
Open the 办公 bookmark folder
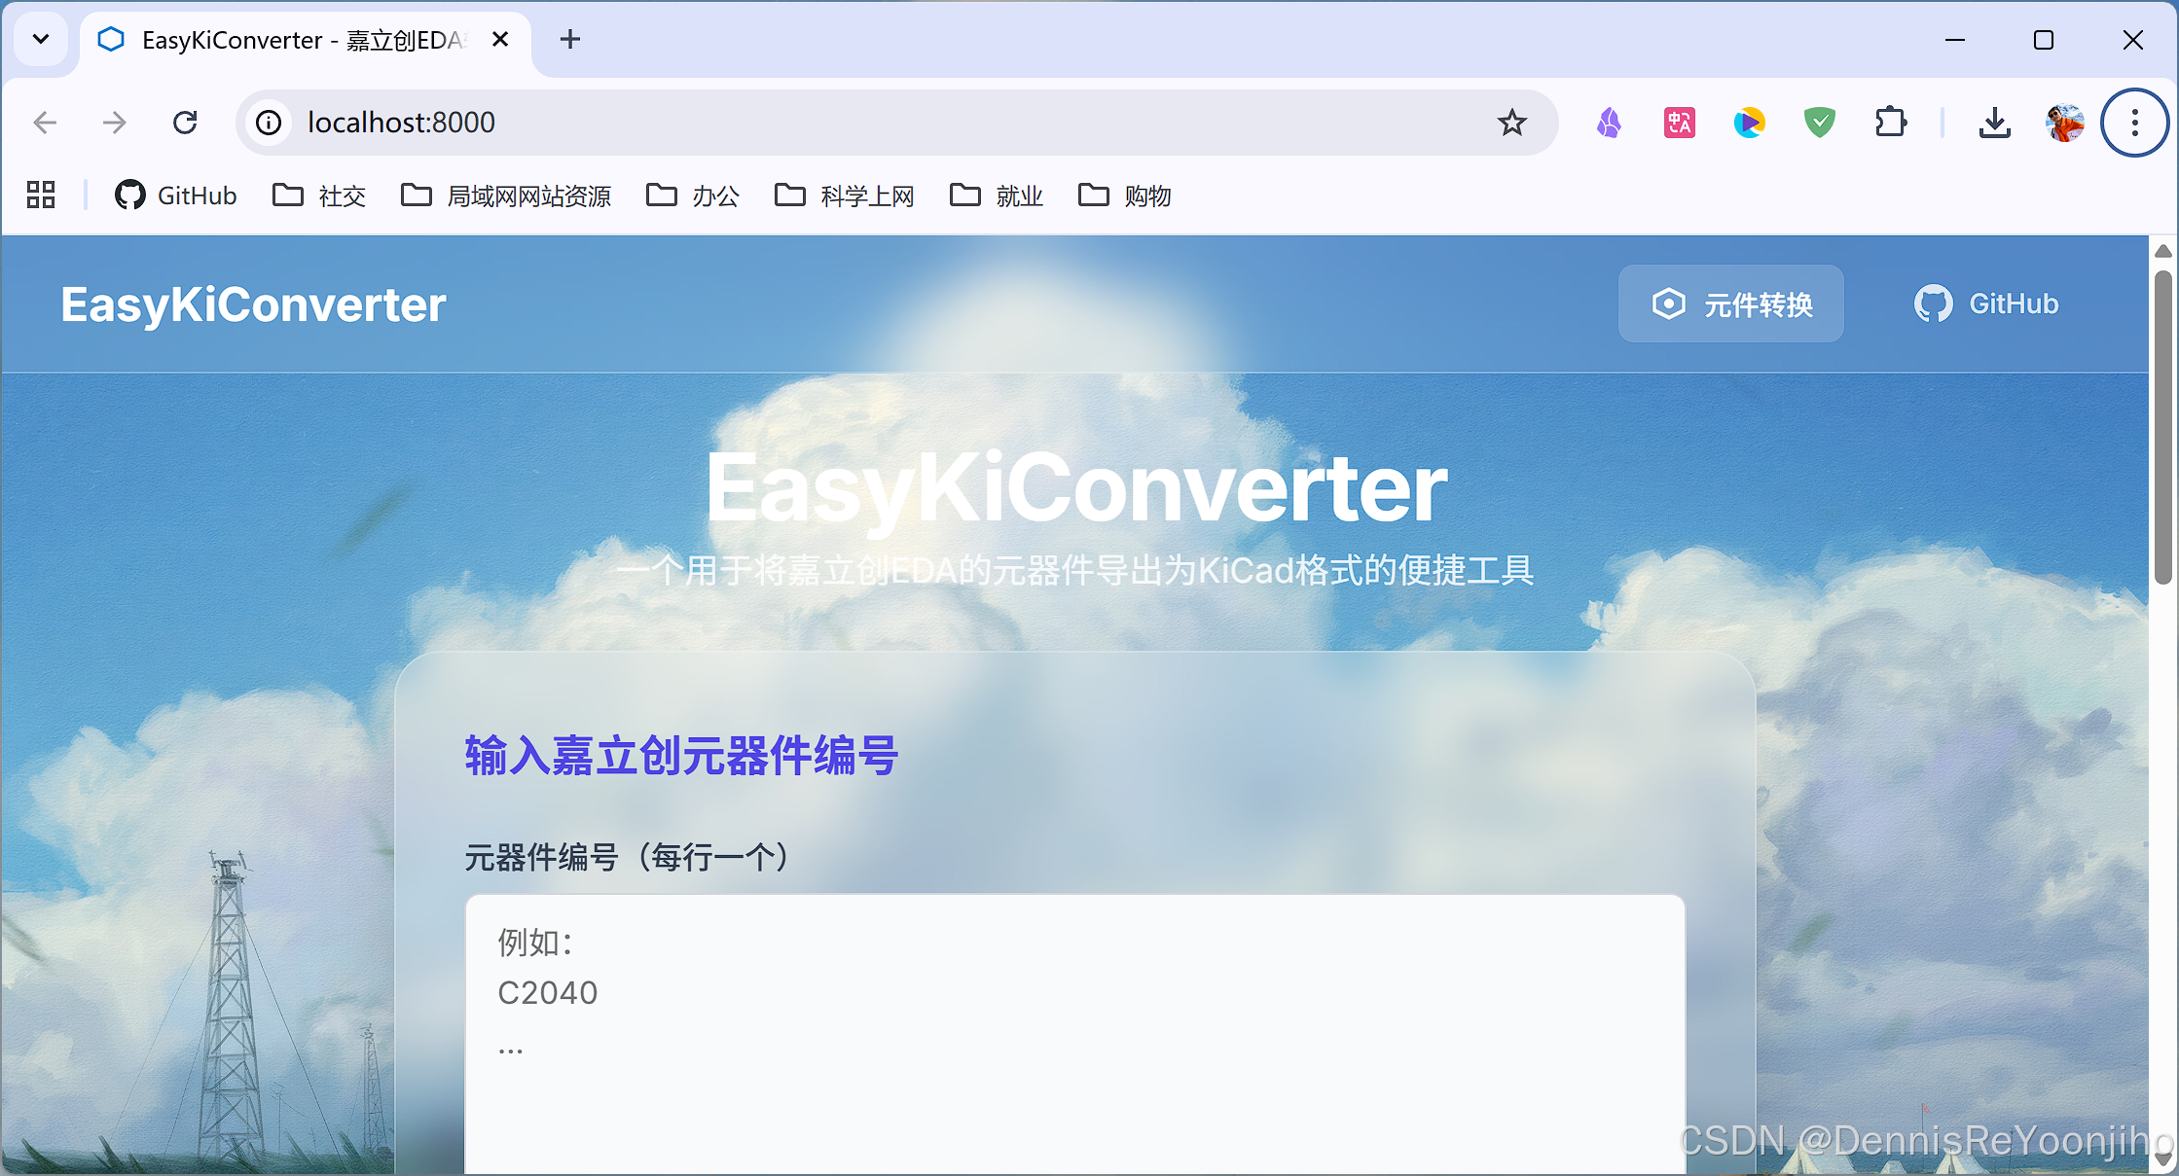(x=693, y=196)
